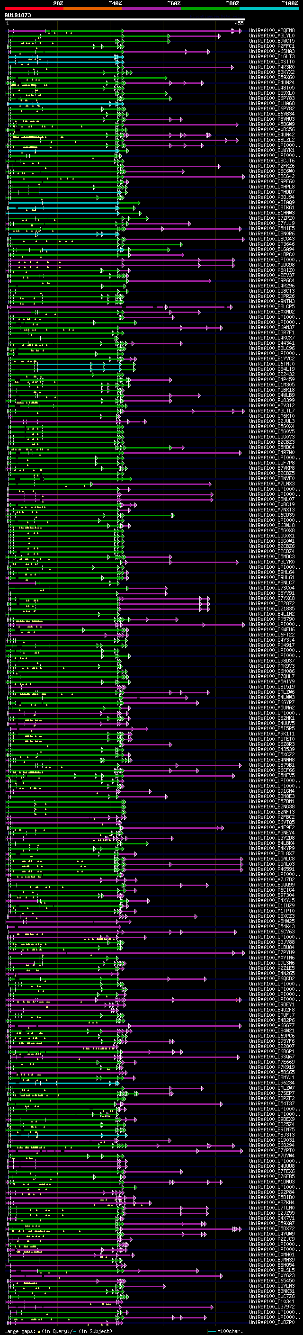Pick the UniRef100_Q7YXC8 row label
The image size is (303, 1335).
[272, 598]
